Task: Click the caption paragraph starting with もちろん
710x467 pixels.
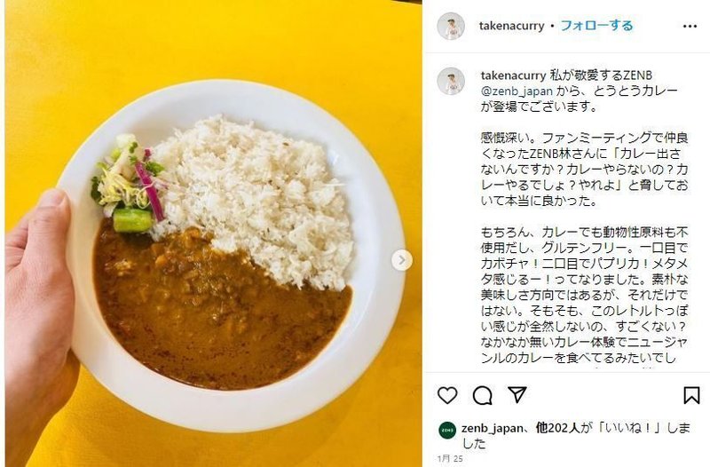Action: [585, 295]
